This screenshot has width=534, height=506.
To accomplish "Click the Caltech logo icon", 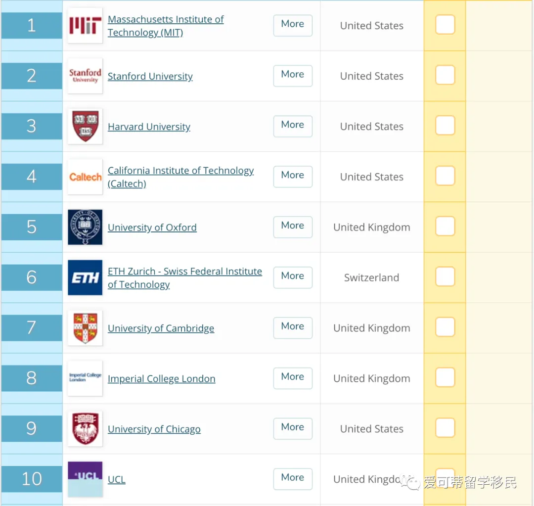I will coord(85,177).
